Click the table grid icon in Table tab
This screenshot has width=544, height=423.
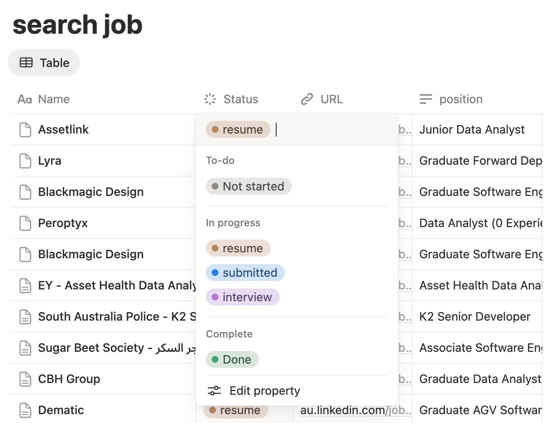tap(26, 62)
